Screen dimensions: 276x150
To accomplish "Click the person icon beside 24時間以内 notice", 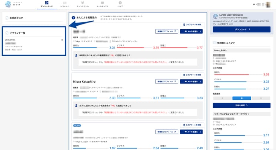I will [x=76, y=55].
